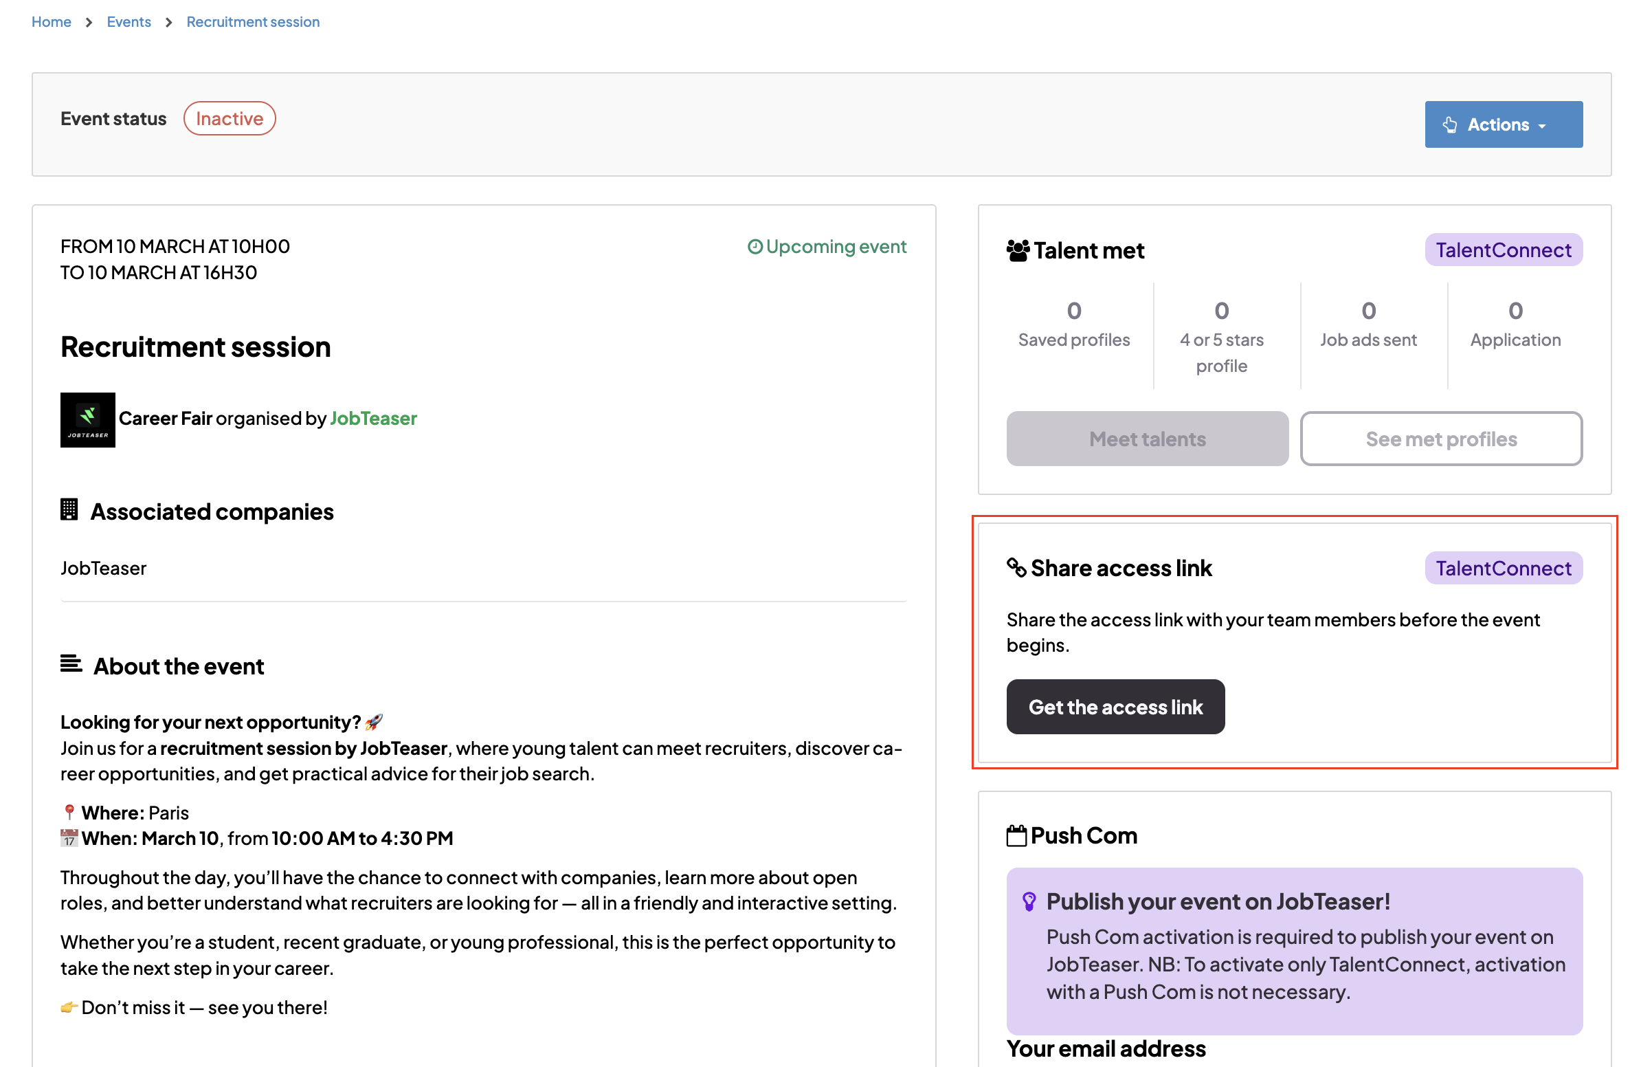Click the Meet talents button
The image size is (1641, 1067).
click(1148, 439)
